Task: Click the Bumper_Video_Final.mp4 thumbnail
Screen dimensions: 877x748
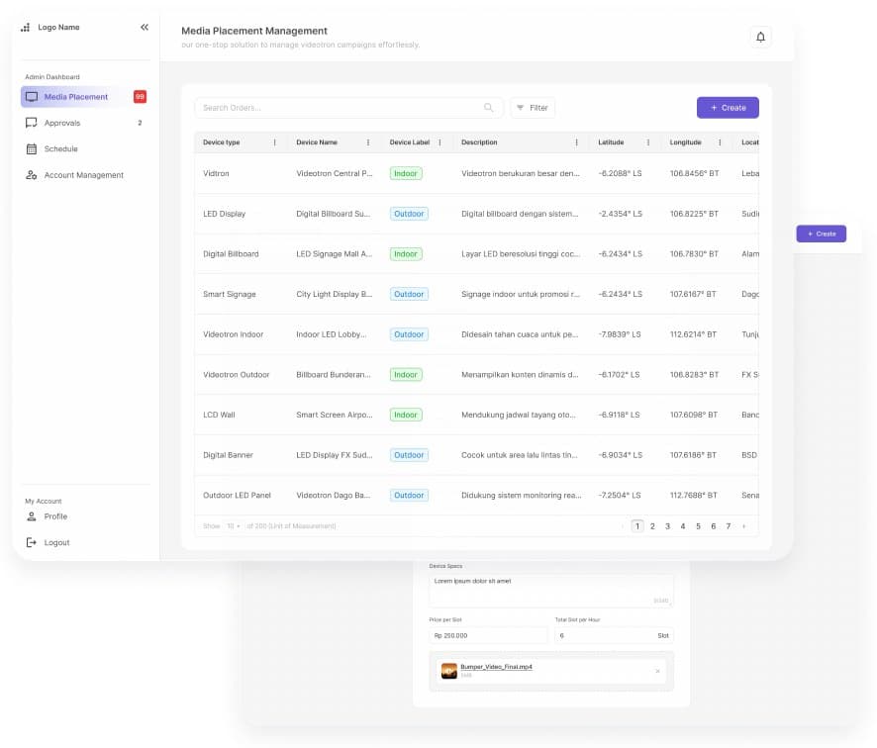Action: coord(449,671)
